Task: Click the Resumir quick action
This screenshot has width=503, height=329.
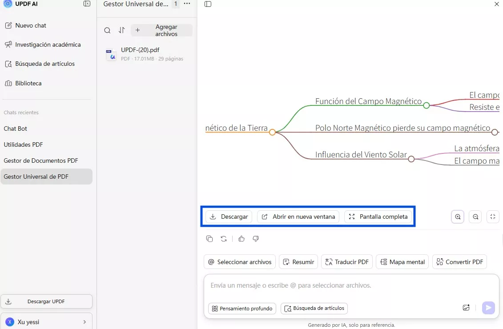Action: [x=298, y=262]
